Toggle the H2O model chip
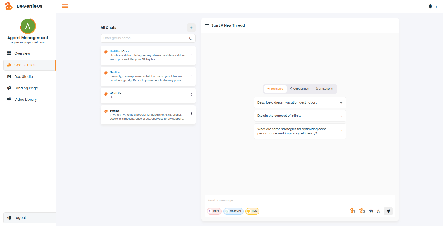 pyautogui.click(x=252, y=211)
